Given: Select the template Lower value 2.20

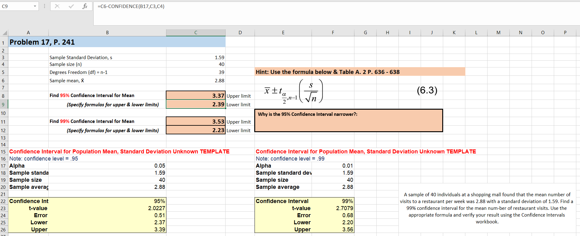Looking at the screenshot, I should pos(333,222).
